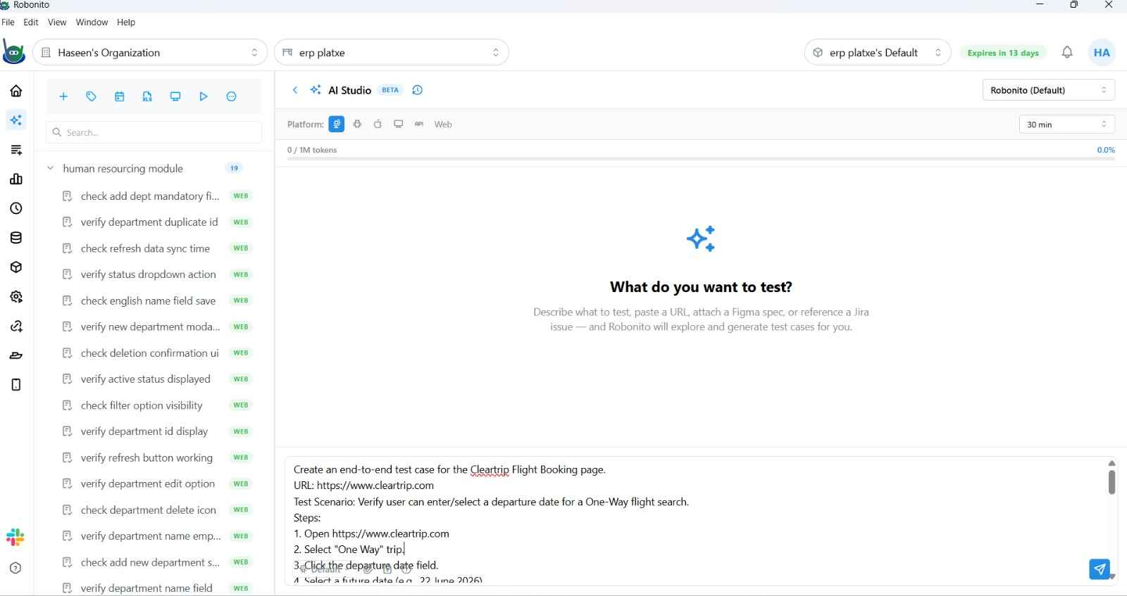Open test 'verify department id display'

[x=144, y=431]
